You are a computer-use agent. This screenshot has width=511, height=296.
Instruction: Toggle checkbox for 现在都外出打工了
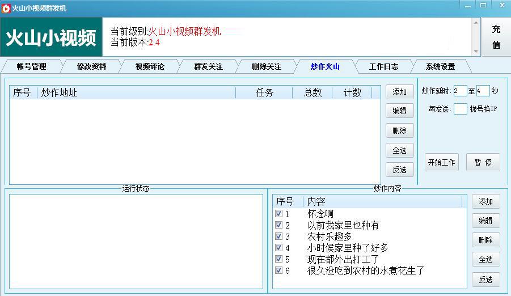278,259
